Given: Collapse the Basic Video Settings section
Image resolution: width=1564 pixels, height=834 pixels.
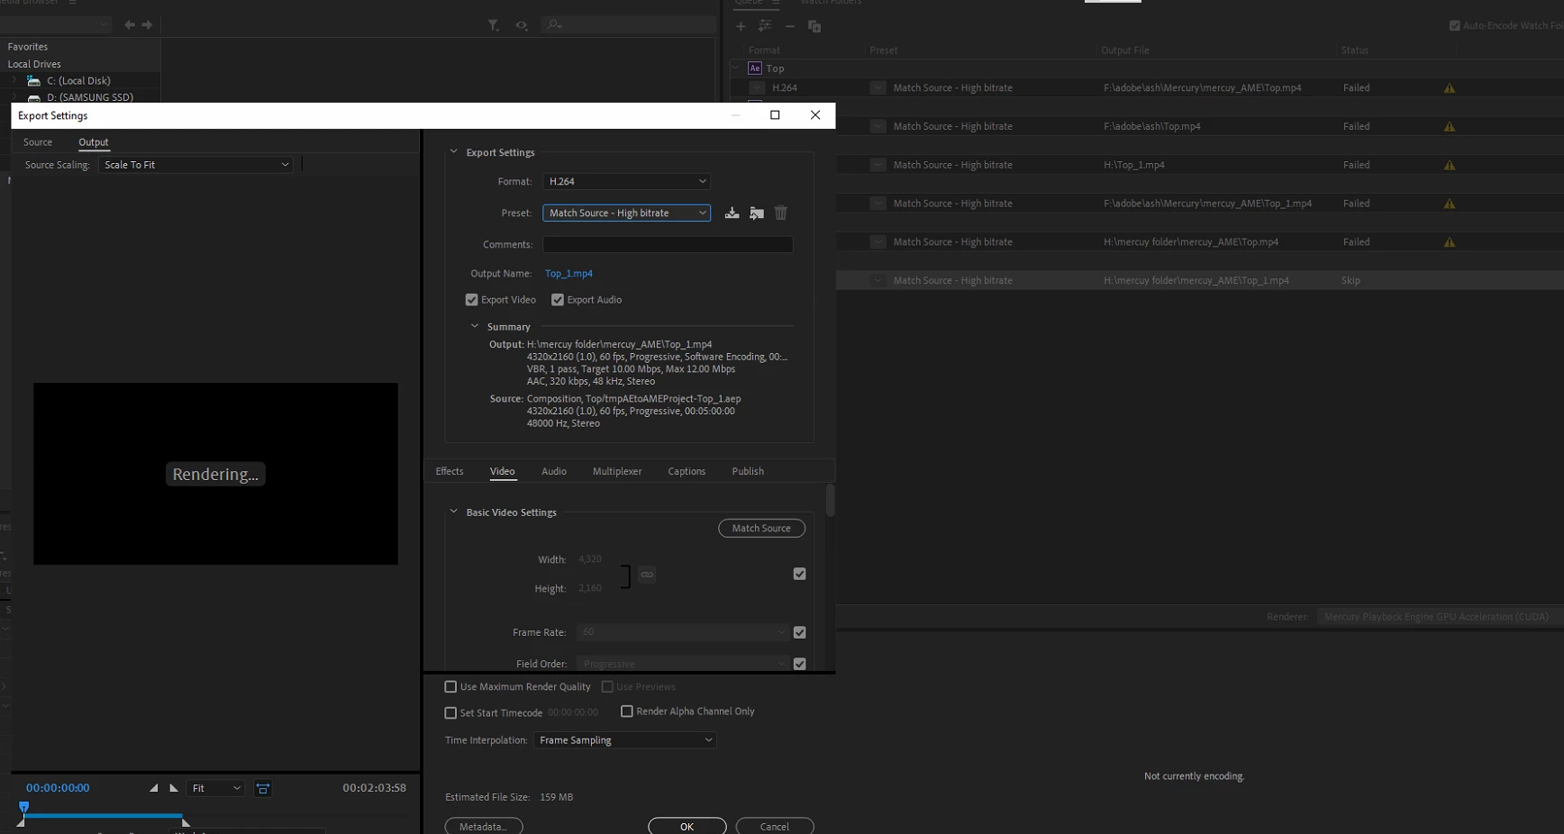Looking at the screenshot, I should (x=453, y=512).
